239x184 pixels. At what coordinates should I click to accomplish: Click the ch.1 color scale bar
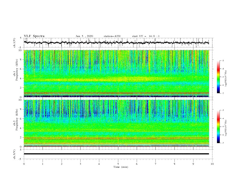point(218,77)
